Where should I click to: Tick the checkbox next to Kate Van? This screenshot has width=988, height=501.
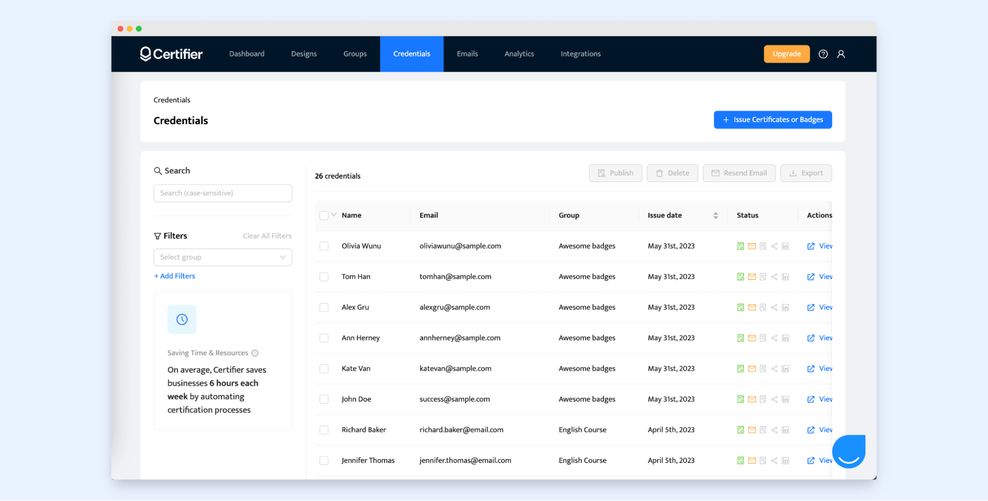coord(324,369)
